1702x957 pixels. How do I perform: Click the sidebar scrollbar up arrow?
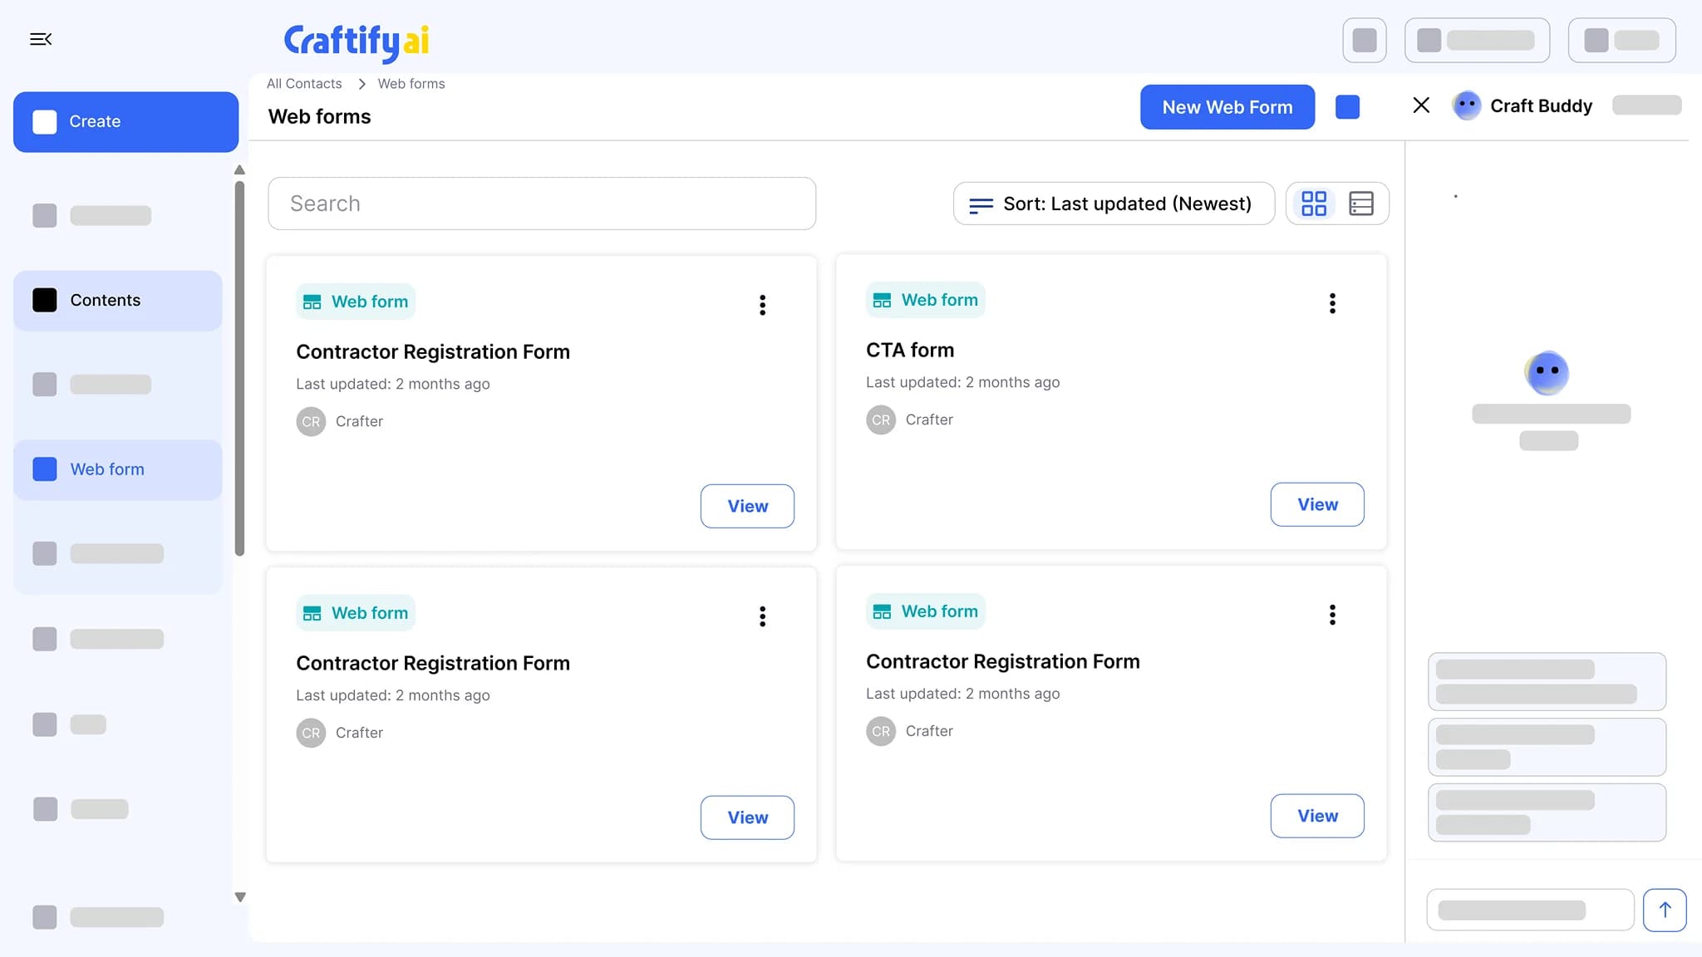[x=239, y=169]
